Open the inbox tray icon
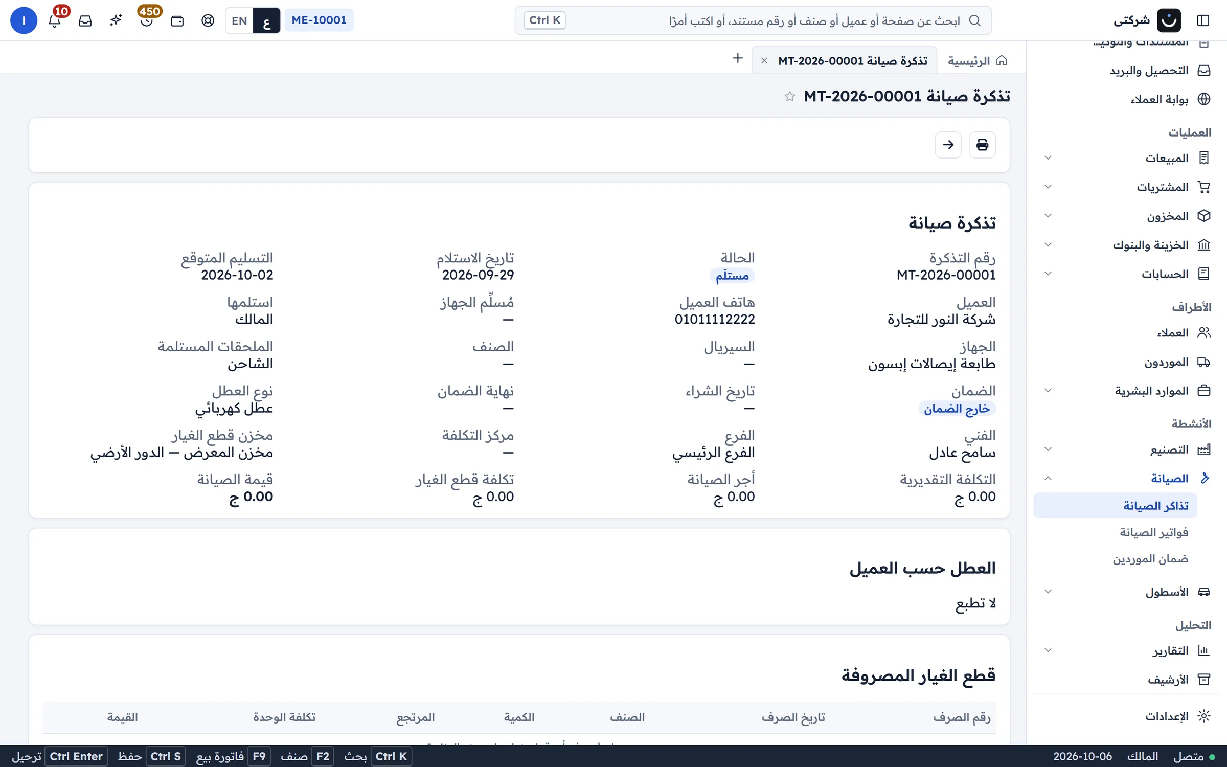The height and width of the screenshot is (767, 1227). click(85, 20)
